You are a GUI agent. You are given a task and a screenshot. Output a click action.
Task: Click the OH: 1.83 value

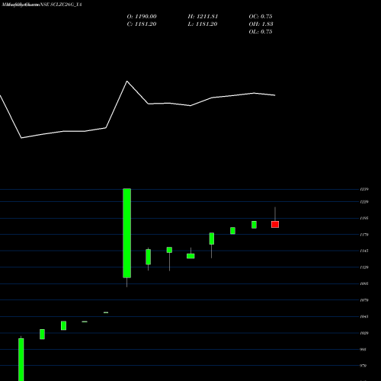point(261,24)
